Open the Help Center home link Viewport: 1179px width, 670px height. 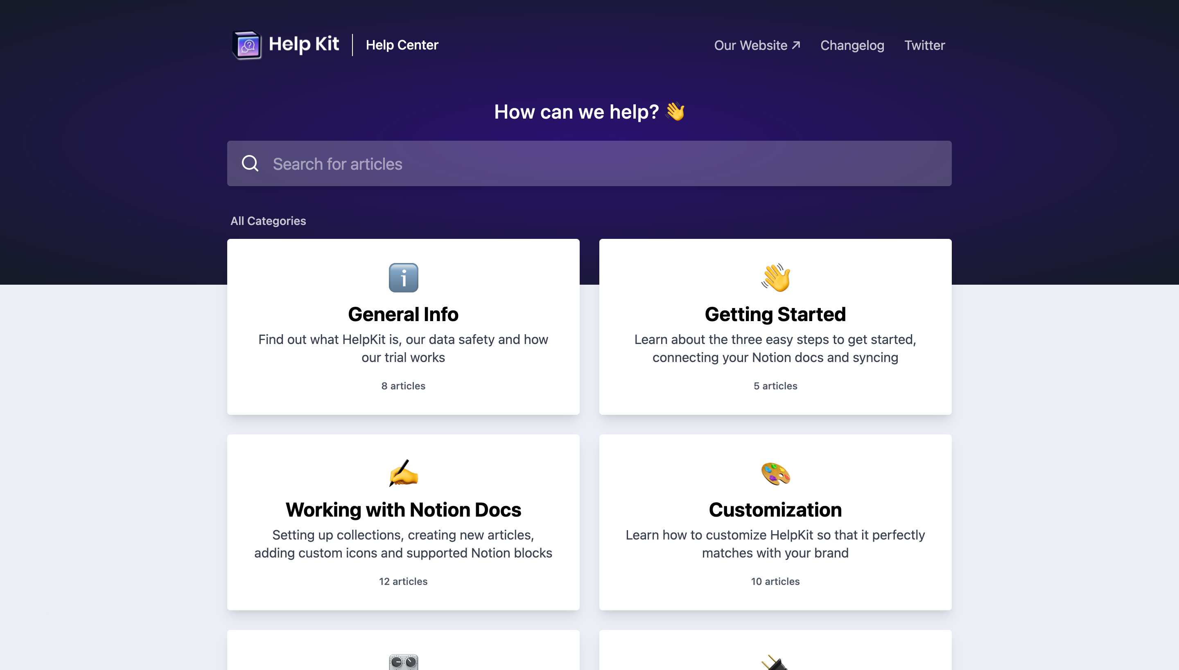click(402, 45)
